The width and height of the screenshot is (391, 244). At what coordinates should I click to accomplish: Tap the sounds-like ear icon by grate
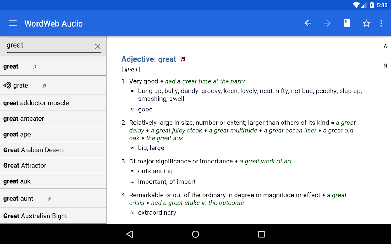pyautogui.click(x=7, y=85)
